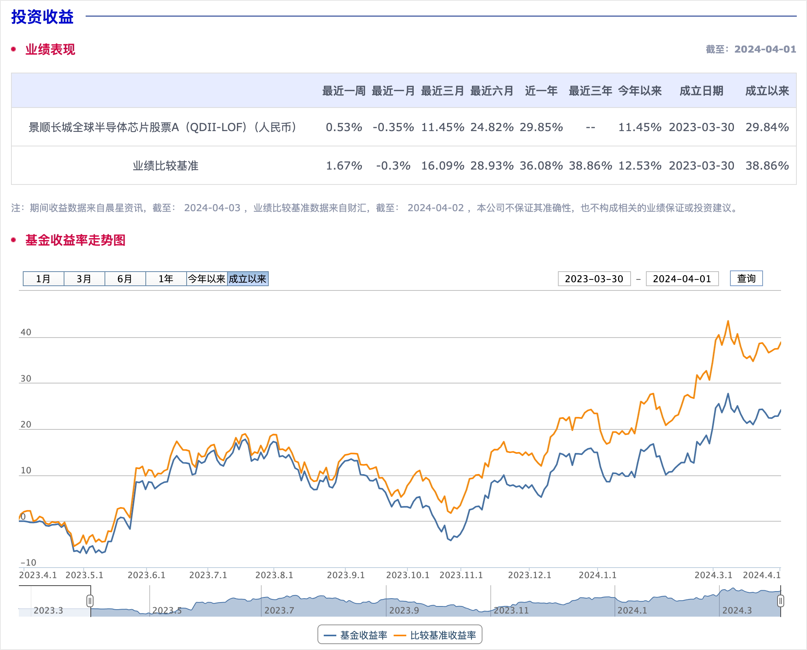
Task: Switch chart to 6月 range
Action: click(x=125, y=279)
